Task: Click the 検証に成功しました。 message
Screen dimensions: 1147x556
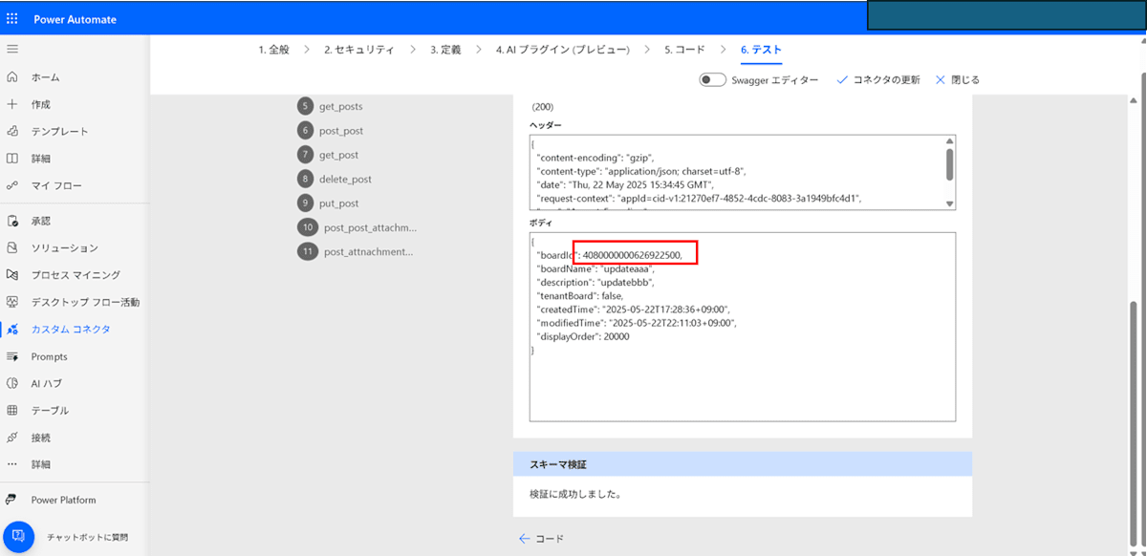Action: pyautogui.click(x=574, y=496)
